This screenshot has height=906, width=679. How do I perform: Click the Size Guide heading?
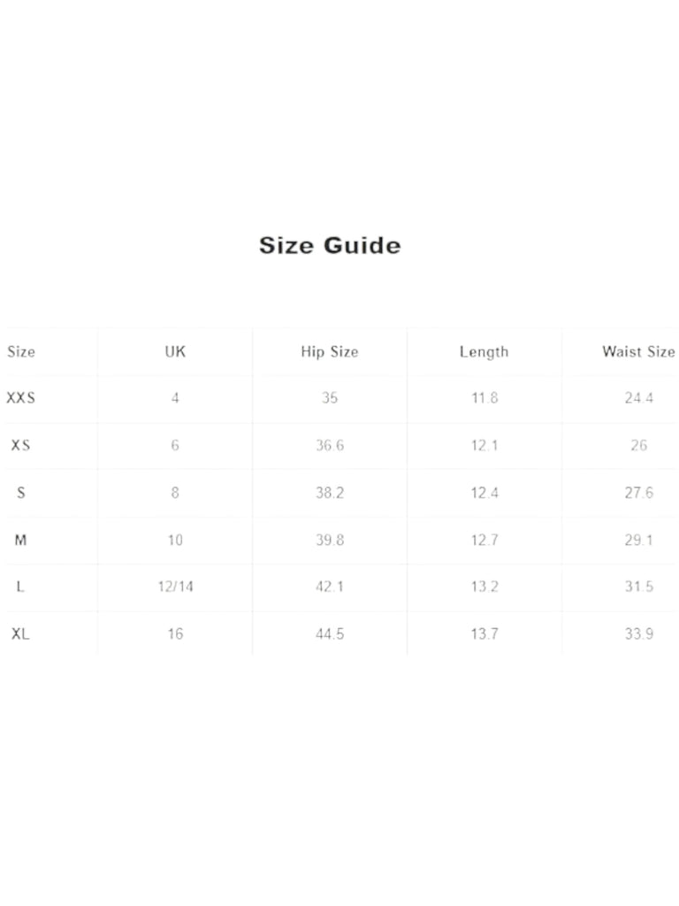(x=330, y=246)
